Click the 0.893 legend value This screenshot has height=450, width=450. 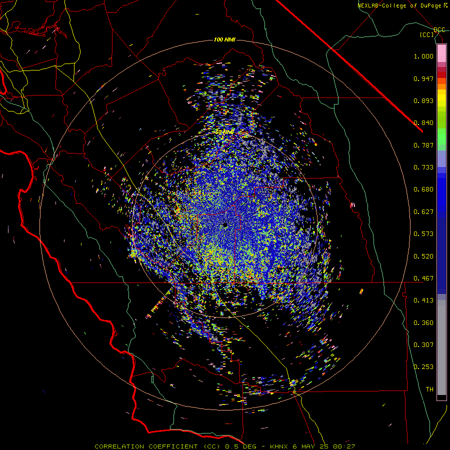pyautogui.click(x=423, y=100)
